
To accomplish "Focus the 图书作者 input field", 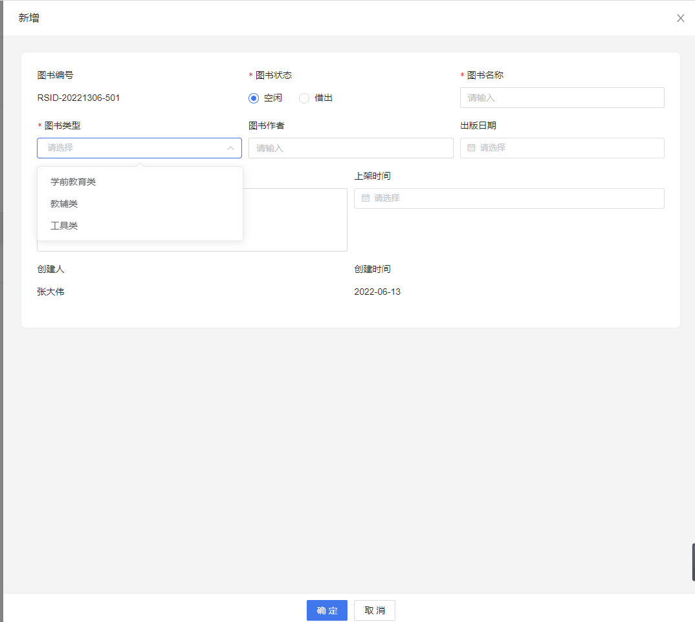I will [351, 149].
